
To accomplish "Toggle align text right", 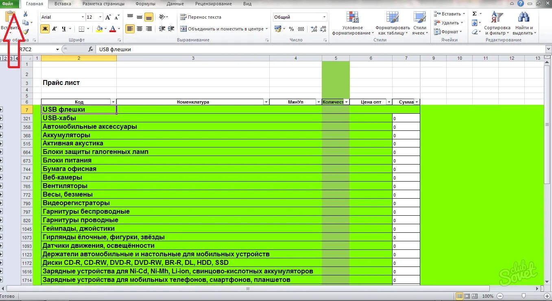I will 149,29.
